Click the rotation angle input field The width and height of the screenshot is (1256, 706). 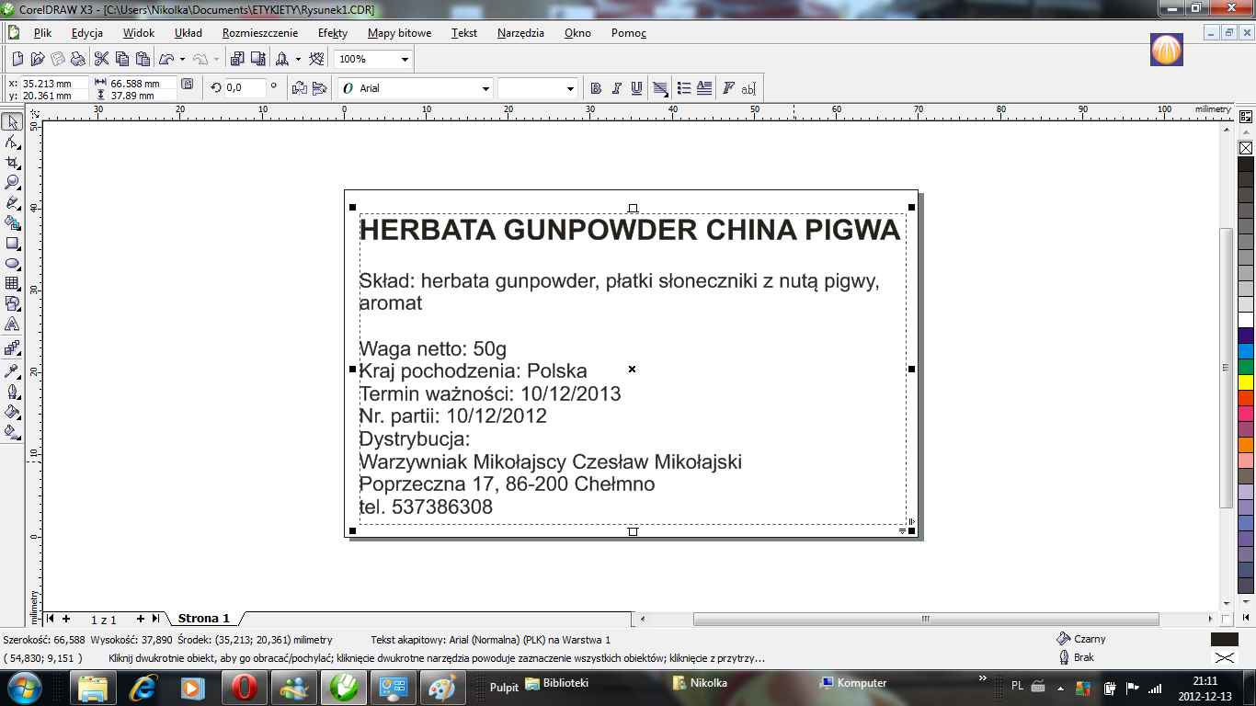tap(245, 87)
